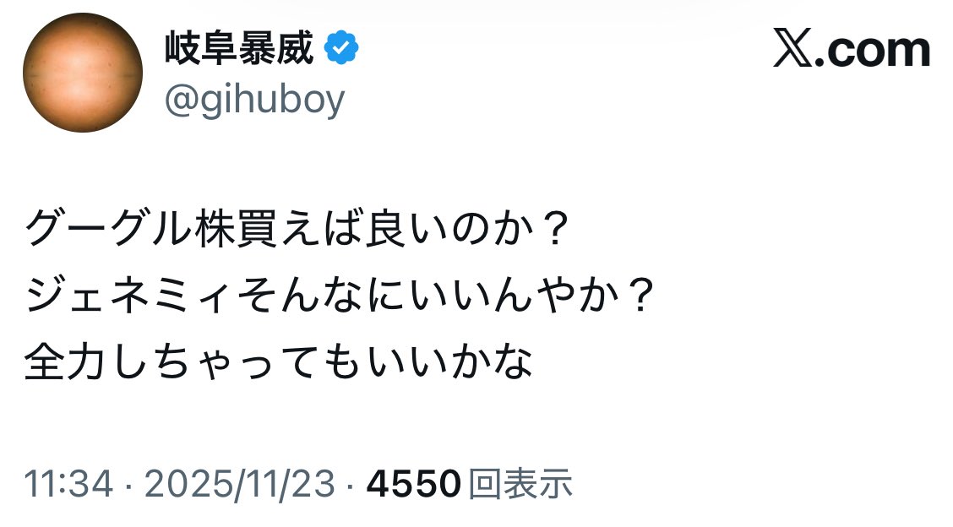This screenshot has height=527, width=953.
Task: Click the 回表示 views label
Action: 520,485
